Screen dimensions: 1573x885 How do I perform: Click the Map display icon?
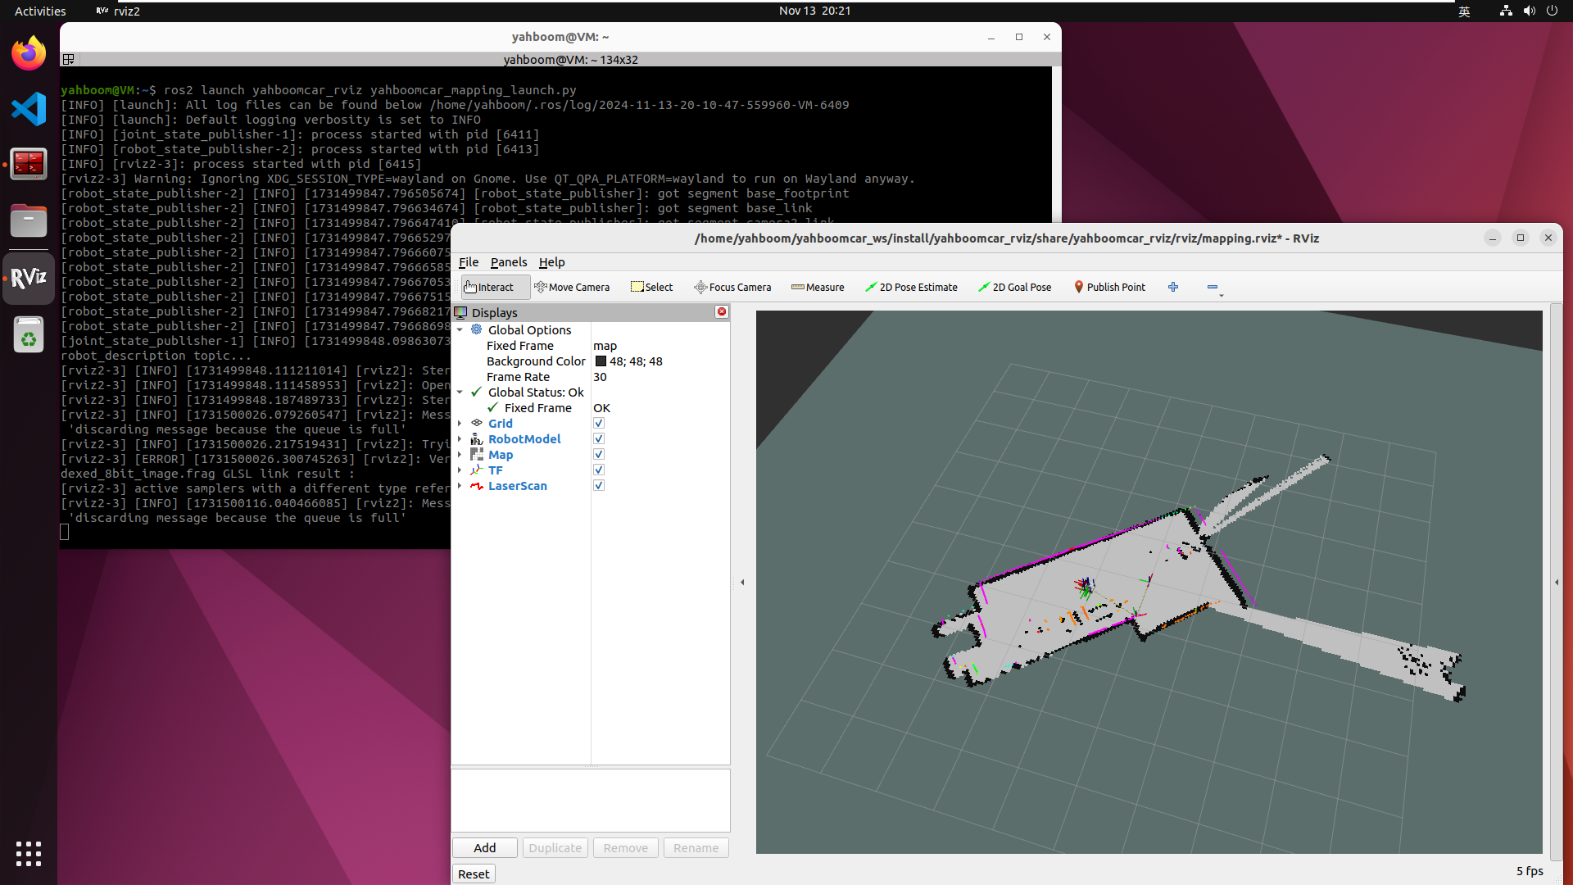tap(477, 454)
